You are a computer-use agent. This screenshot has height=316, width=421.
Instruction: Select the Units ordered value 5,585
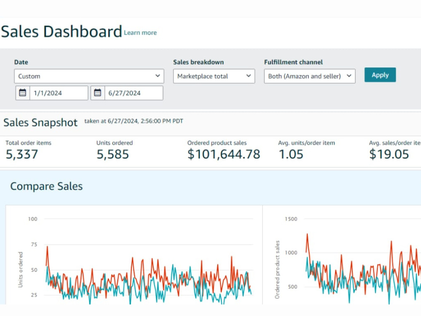(113, 154)
